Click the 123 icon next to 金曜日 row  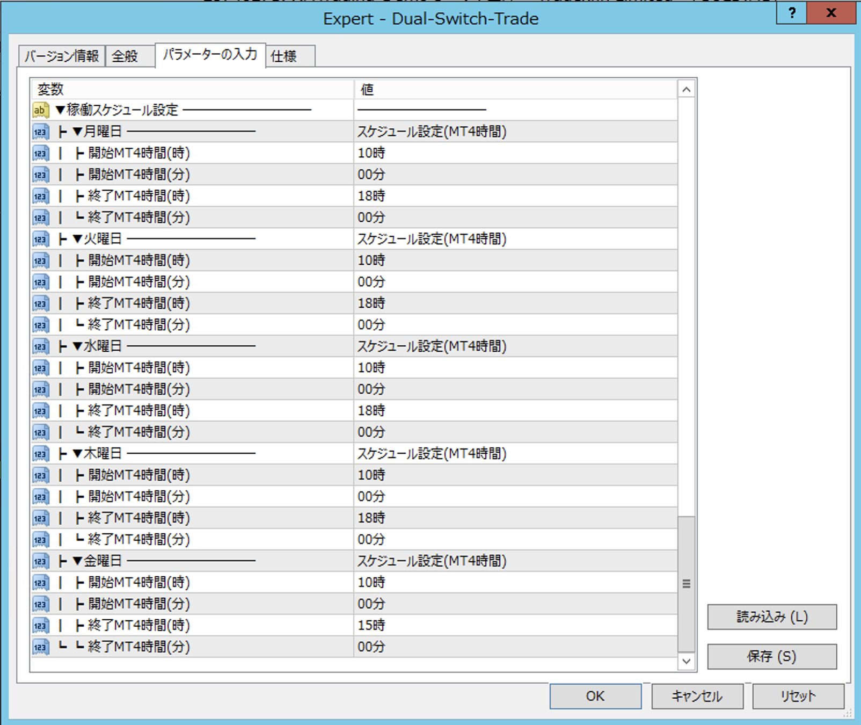coord(40,561)
